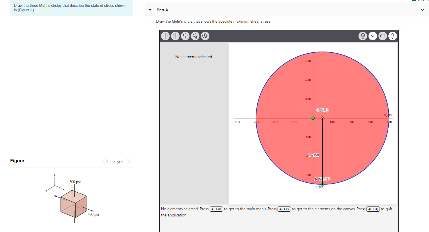429x232 pixels.
Task: Go to next figure arrow
Action: 129,162
